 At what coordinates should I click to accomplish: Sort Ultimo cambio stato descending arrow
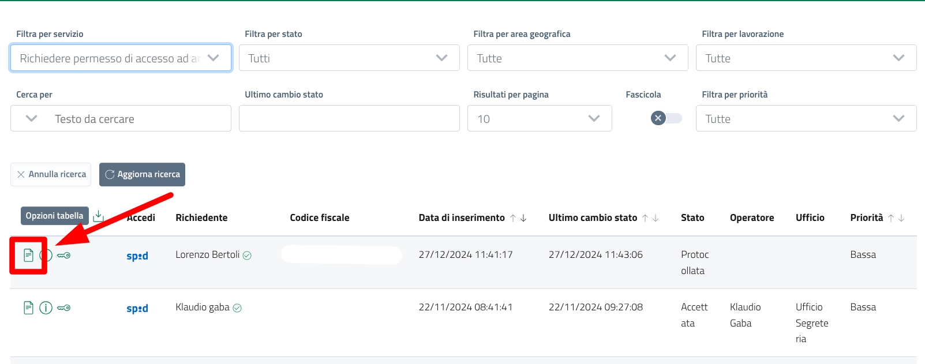(x=656, y=218)
